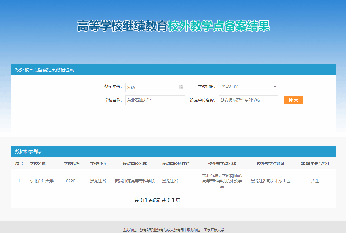Screen dimensions: 346x233
Task: Click the 备案年份 field label
Action: pyautogui.click(x=113, y=87)
